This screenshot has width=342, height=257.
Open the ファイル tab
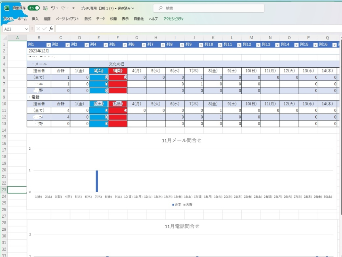[8, 19]
